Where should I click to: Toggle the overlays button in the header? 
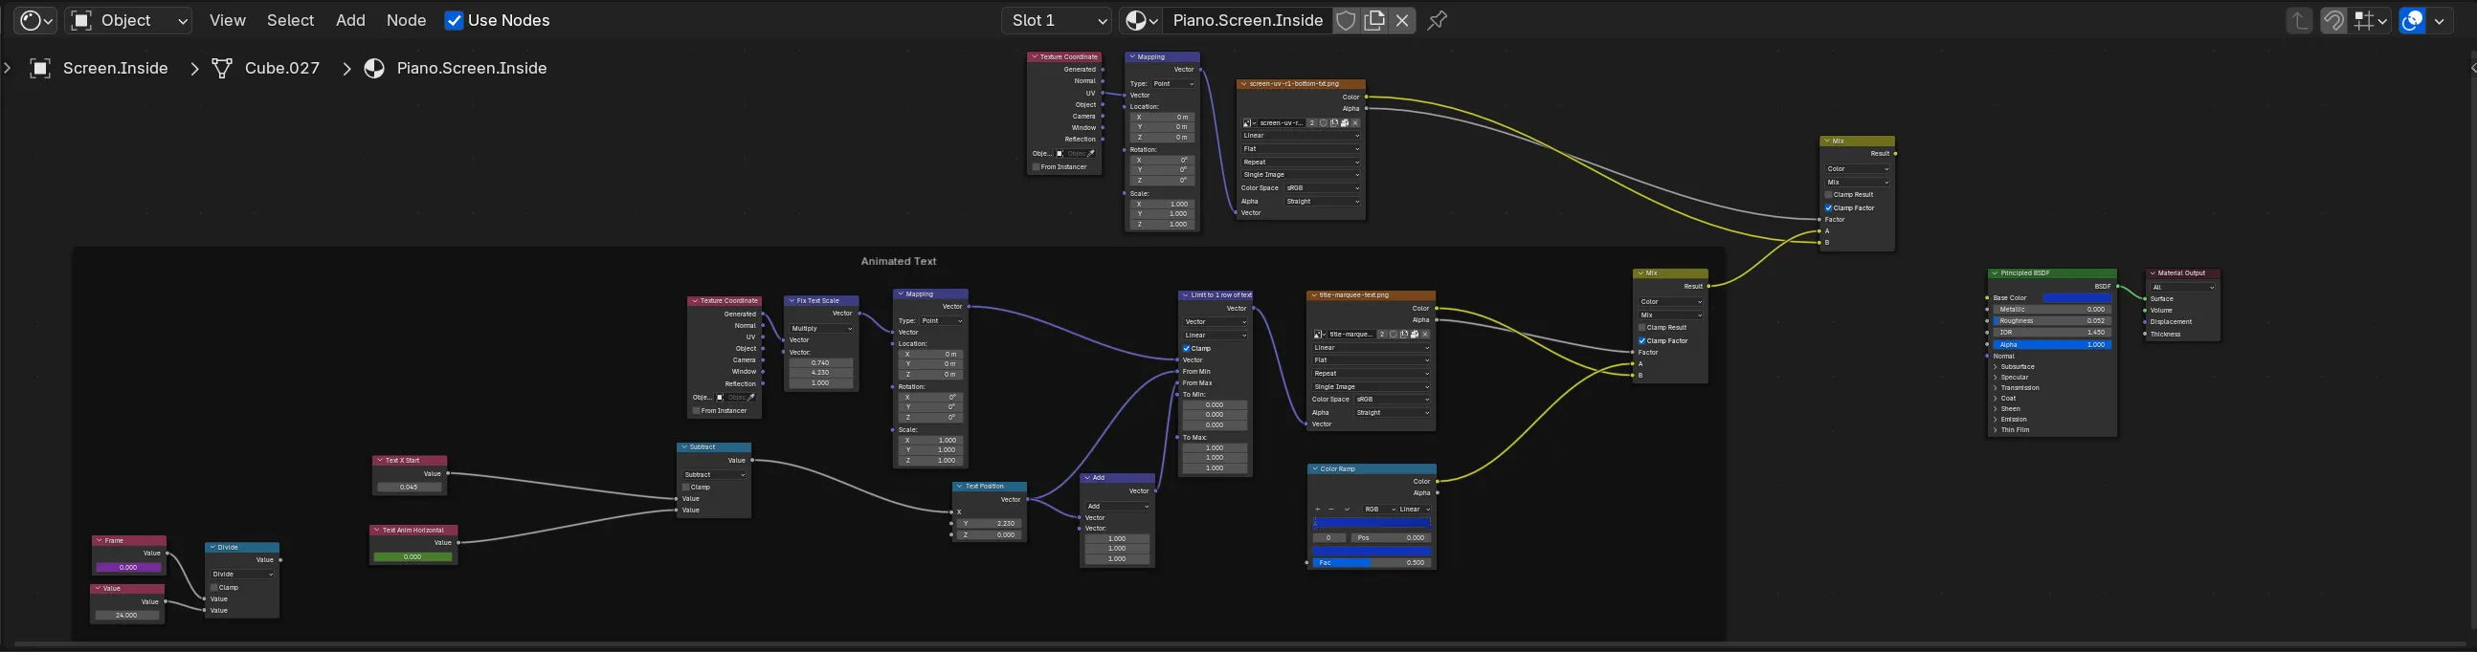tap(2413, 20)
